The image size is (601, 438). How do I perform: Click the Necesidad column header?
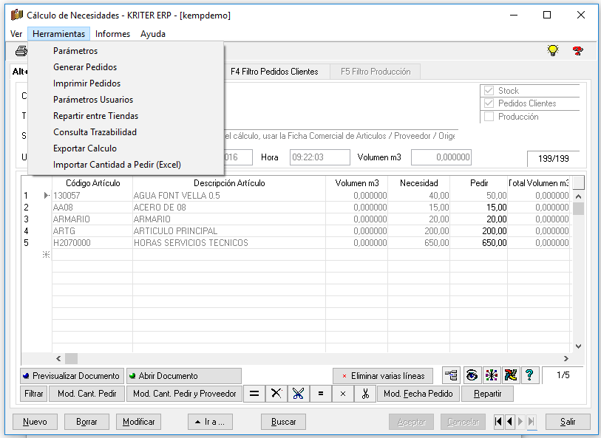pos(419,183)
